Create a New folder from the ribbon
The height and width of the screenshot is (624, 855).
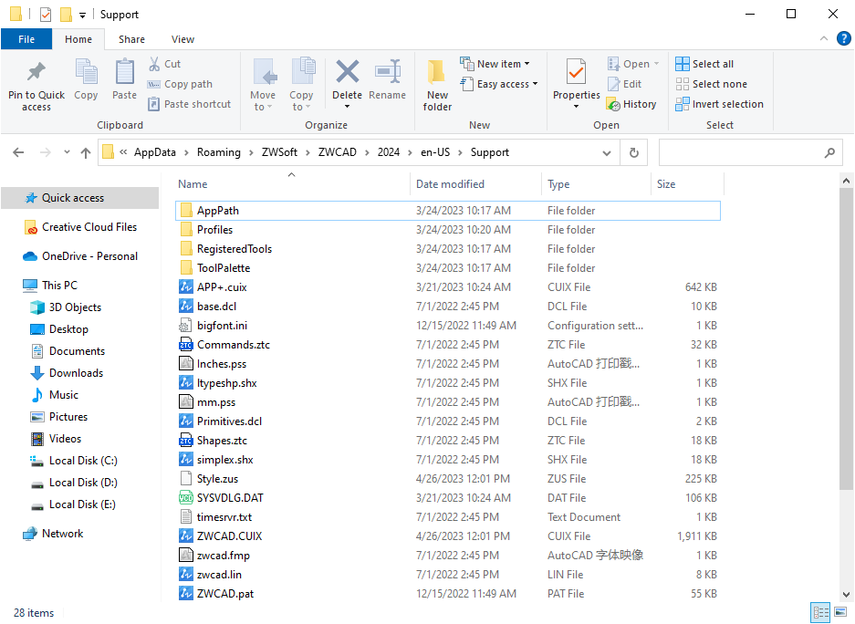coord(437,85)
